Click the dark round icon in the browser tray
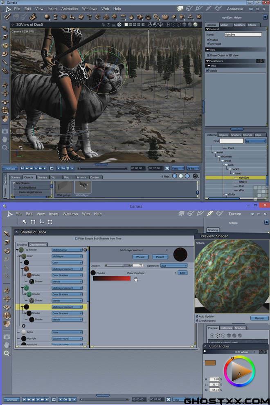Viewport: 270px width, 405px height. (195, 176)
